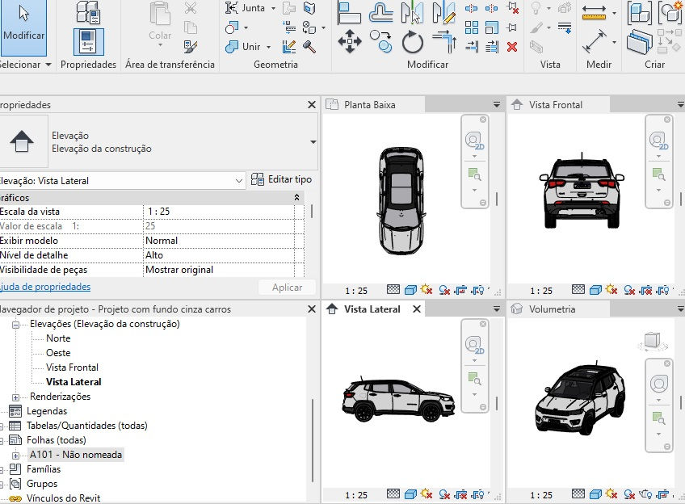This screenshot has height=504, width=685.
Task: Open Type Properties icon above Propriedades
Action: 88,12
